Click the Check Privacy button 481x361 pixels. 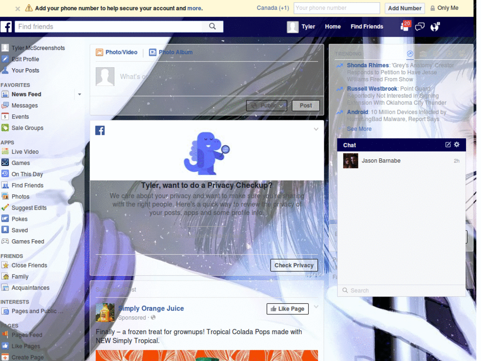tap(294, 265)
